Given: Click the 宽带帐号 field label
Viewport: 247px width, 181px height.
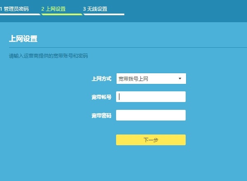Looking at the screenshot, I should [x=101, y=97].
